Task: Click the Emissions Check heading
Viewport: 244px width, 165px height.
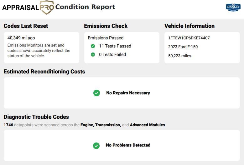Action: [106, 26]
